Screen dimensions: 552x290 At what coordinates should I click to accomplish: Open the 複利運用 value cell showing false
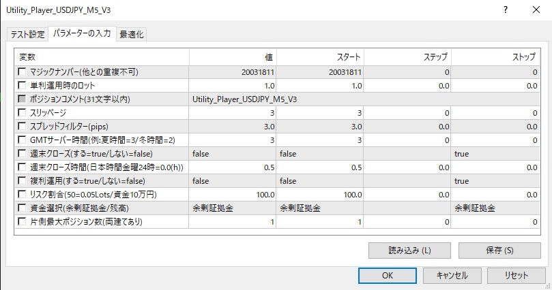click(232, 181)
